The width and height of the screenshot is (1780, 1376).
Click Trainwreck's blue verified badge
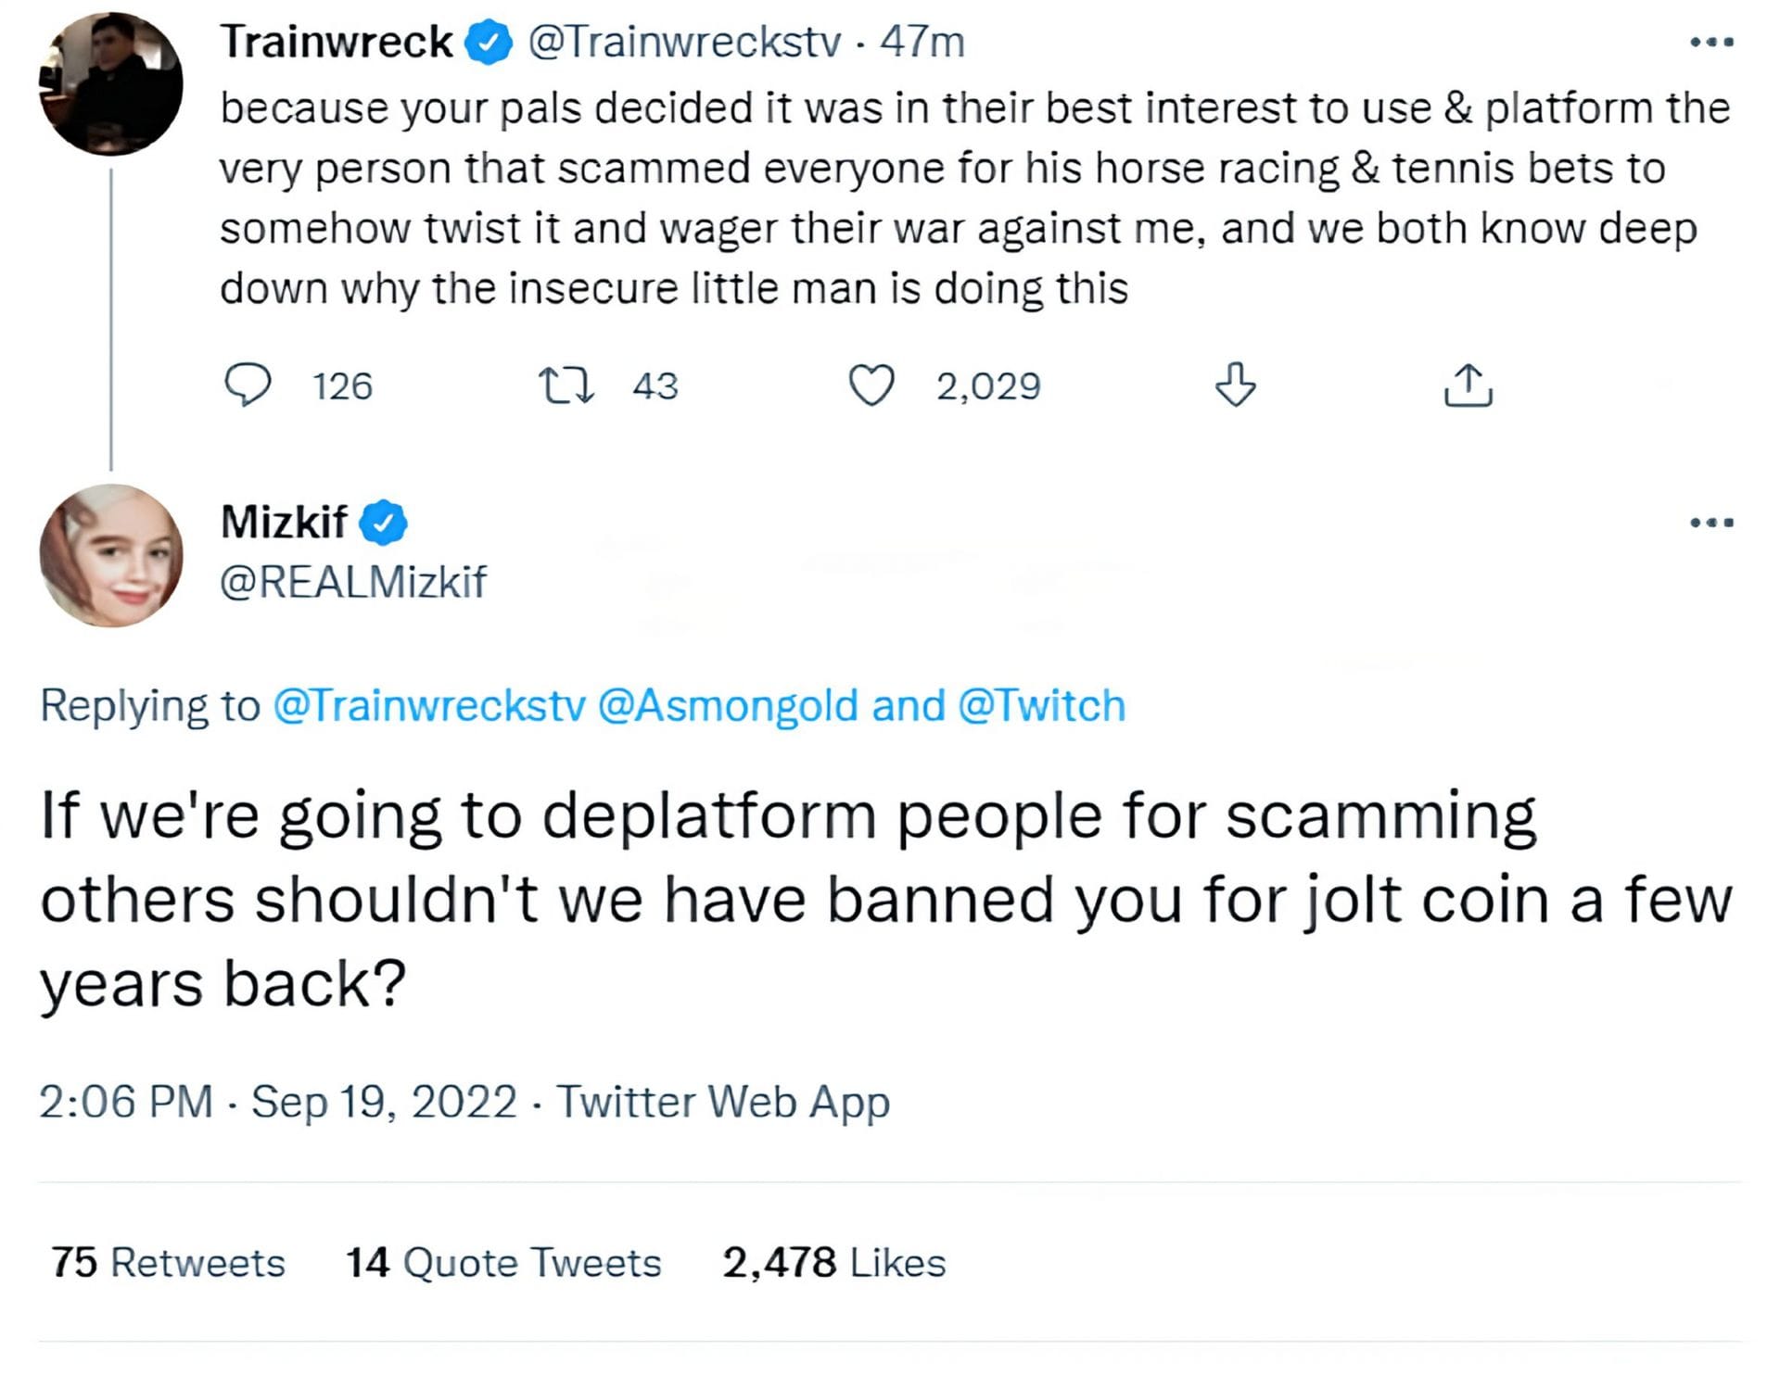tap(489, 43)
